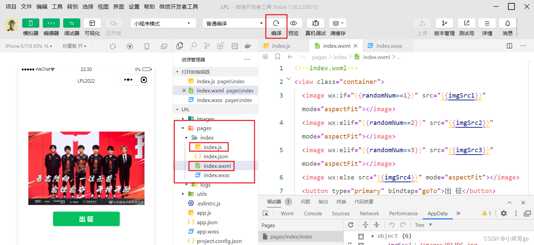Open the file explorer icon in sidebar
This screenshot has width=534, height=245.
[x=180, y=46]
